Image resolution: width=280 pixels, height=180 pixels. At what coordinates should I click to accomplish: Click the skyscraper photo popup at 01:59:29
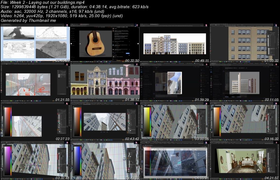tap(174, 83)
